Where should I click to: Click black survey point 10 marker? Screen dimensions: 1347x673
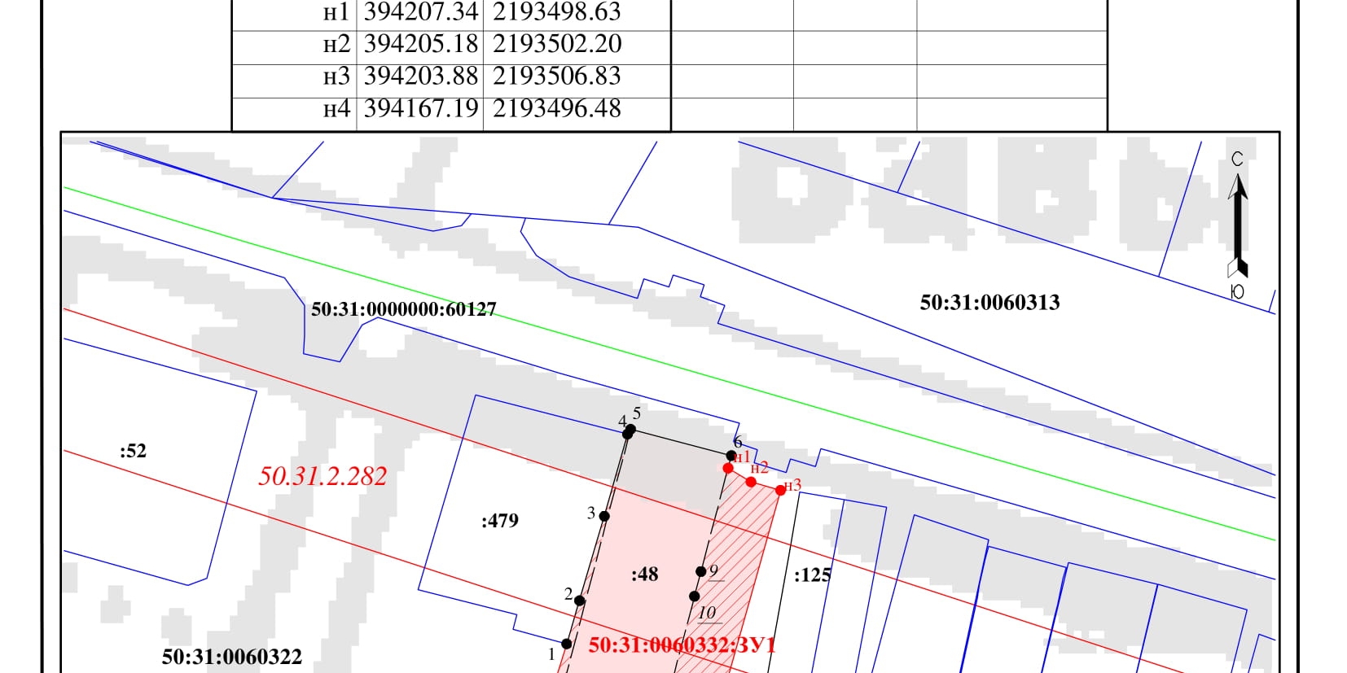point(695,597)
